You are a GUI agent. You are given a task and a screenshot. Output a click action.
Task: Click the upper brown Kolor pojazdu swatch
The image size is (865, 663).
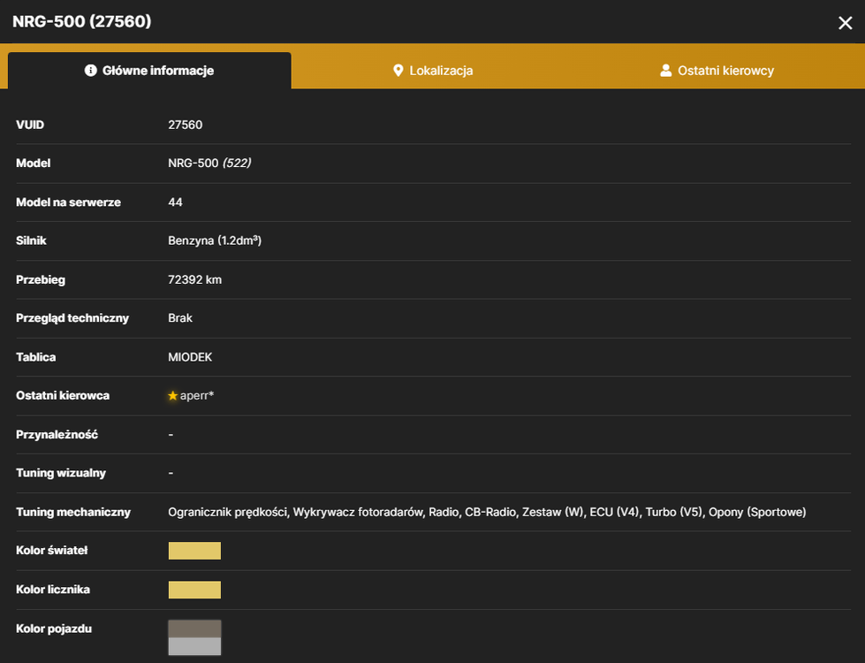click(194, 629)
